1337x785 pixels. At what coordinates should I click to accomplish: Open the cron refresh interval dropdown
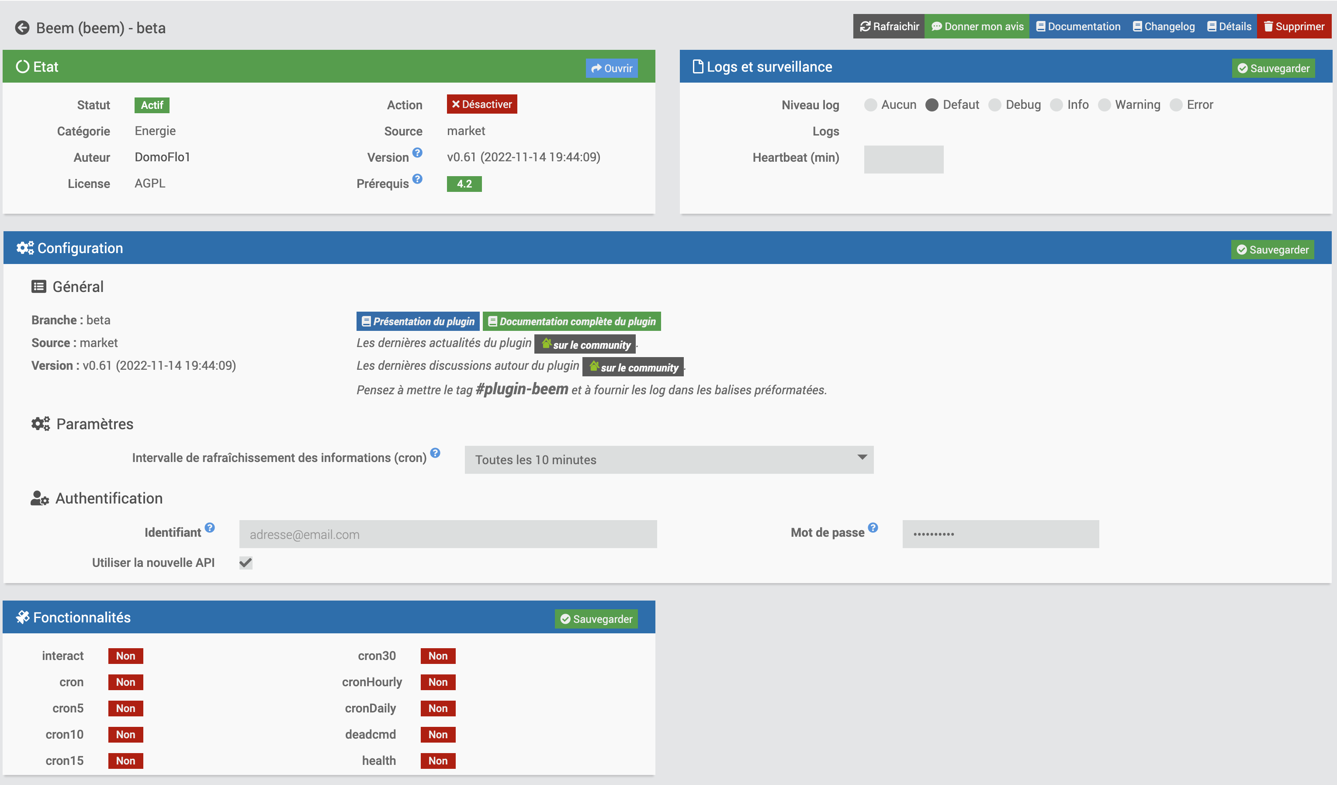point(669,460)
